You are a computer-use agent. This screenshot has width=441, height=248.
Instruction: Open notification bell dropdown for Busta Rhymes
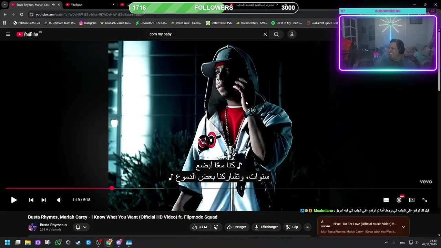[81, 227]
